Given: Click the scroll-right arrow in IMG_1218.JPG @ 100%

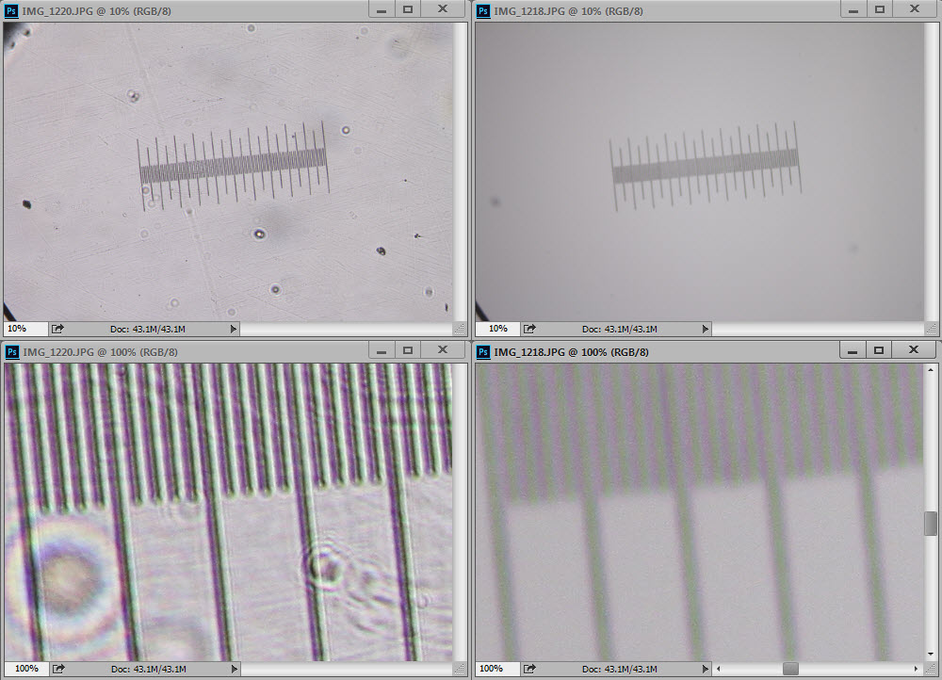Looking at the screenshot, I should coord(916,669).
